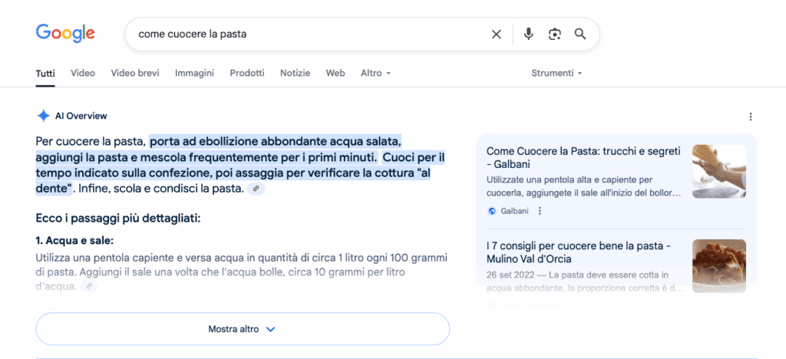Image resolution: width=786 pixels, height=359 pixels.
Task: Click the search field containing come cuocere la pasta
Action: pyautogui.click(x=307, y=34)
